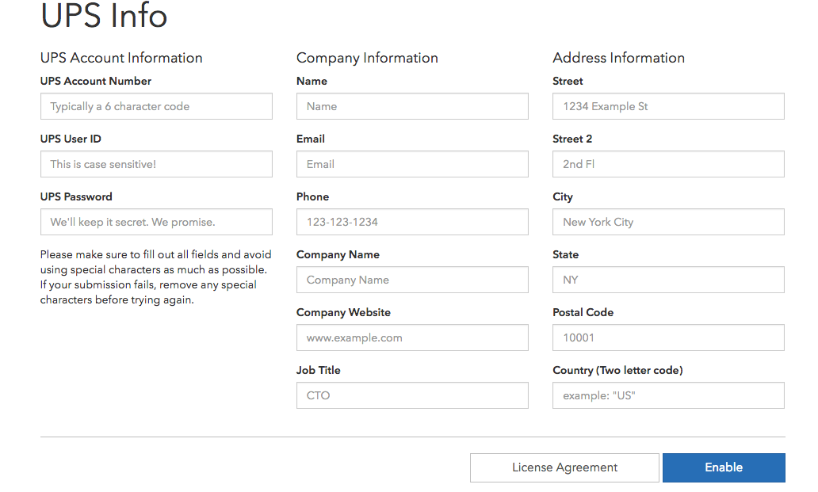Click the Phone label

312,197
